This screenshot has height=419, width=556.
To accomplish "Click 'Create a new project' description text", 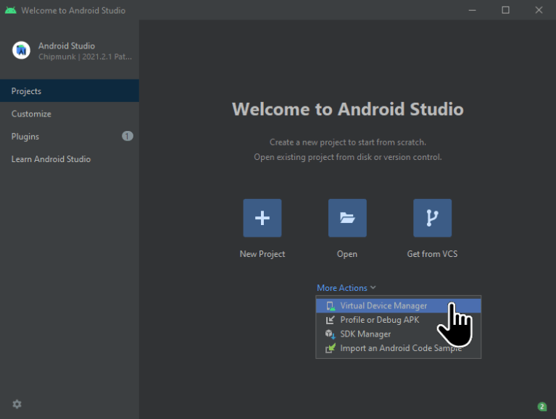I will (x=348, y=143).
